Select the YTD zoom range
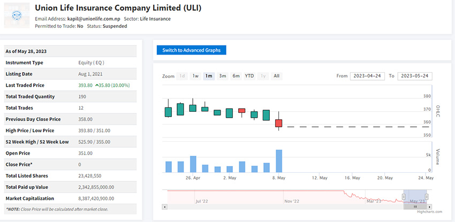455x222 pixels. click(249, 76)
